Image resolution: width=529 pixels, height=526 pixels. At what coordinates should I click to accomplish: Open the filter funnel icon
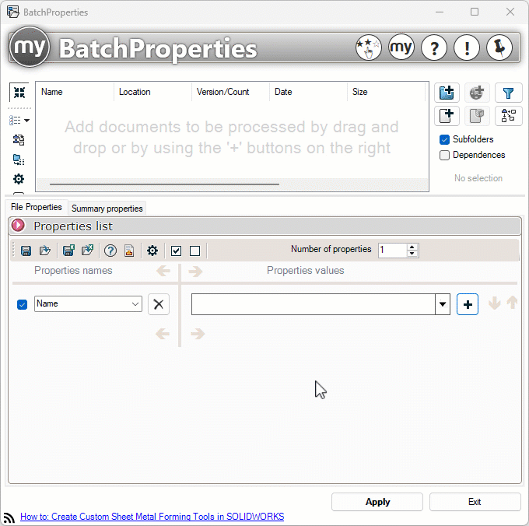pyautogui.click(x=508, y=93)
